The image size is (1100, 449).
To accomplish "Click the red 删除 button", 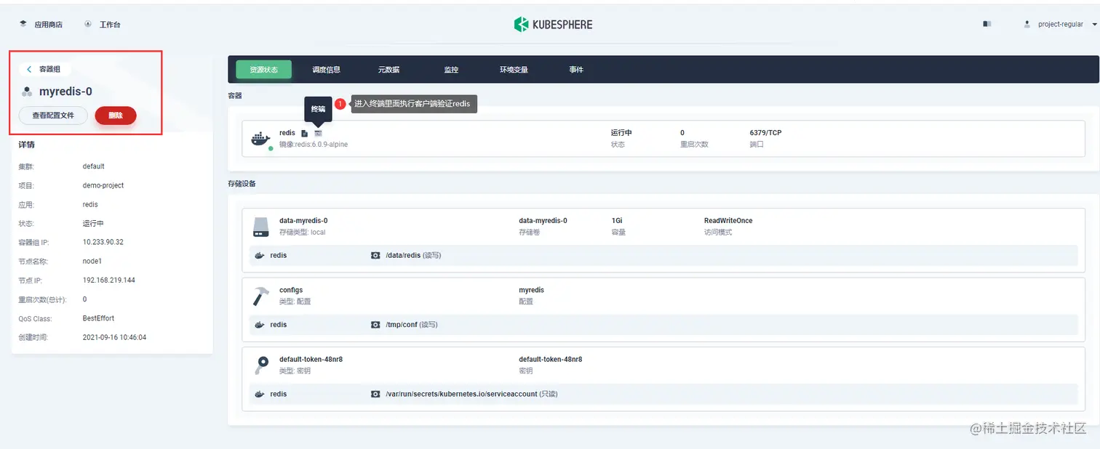I will pyautogui.click(x=116, y=116).
